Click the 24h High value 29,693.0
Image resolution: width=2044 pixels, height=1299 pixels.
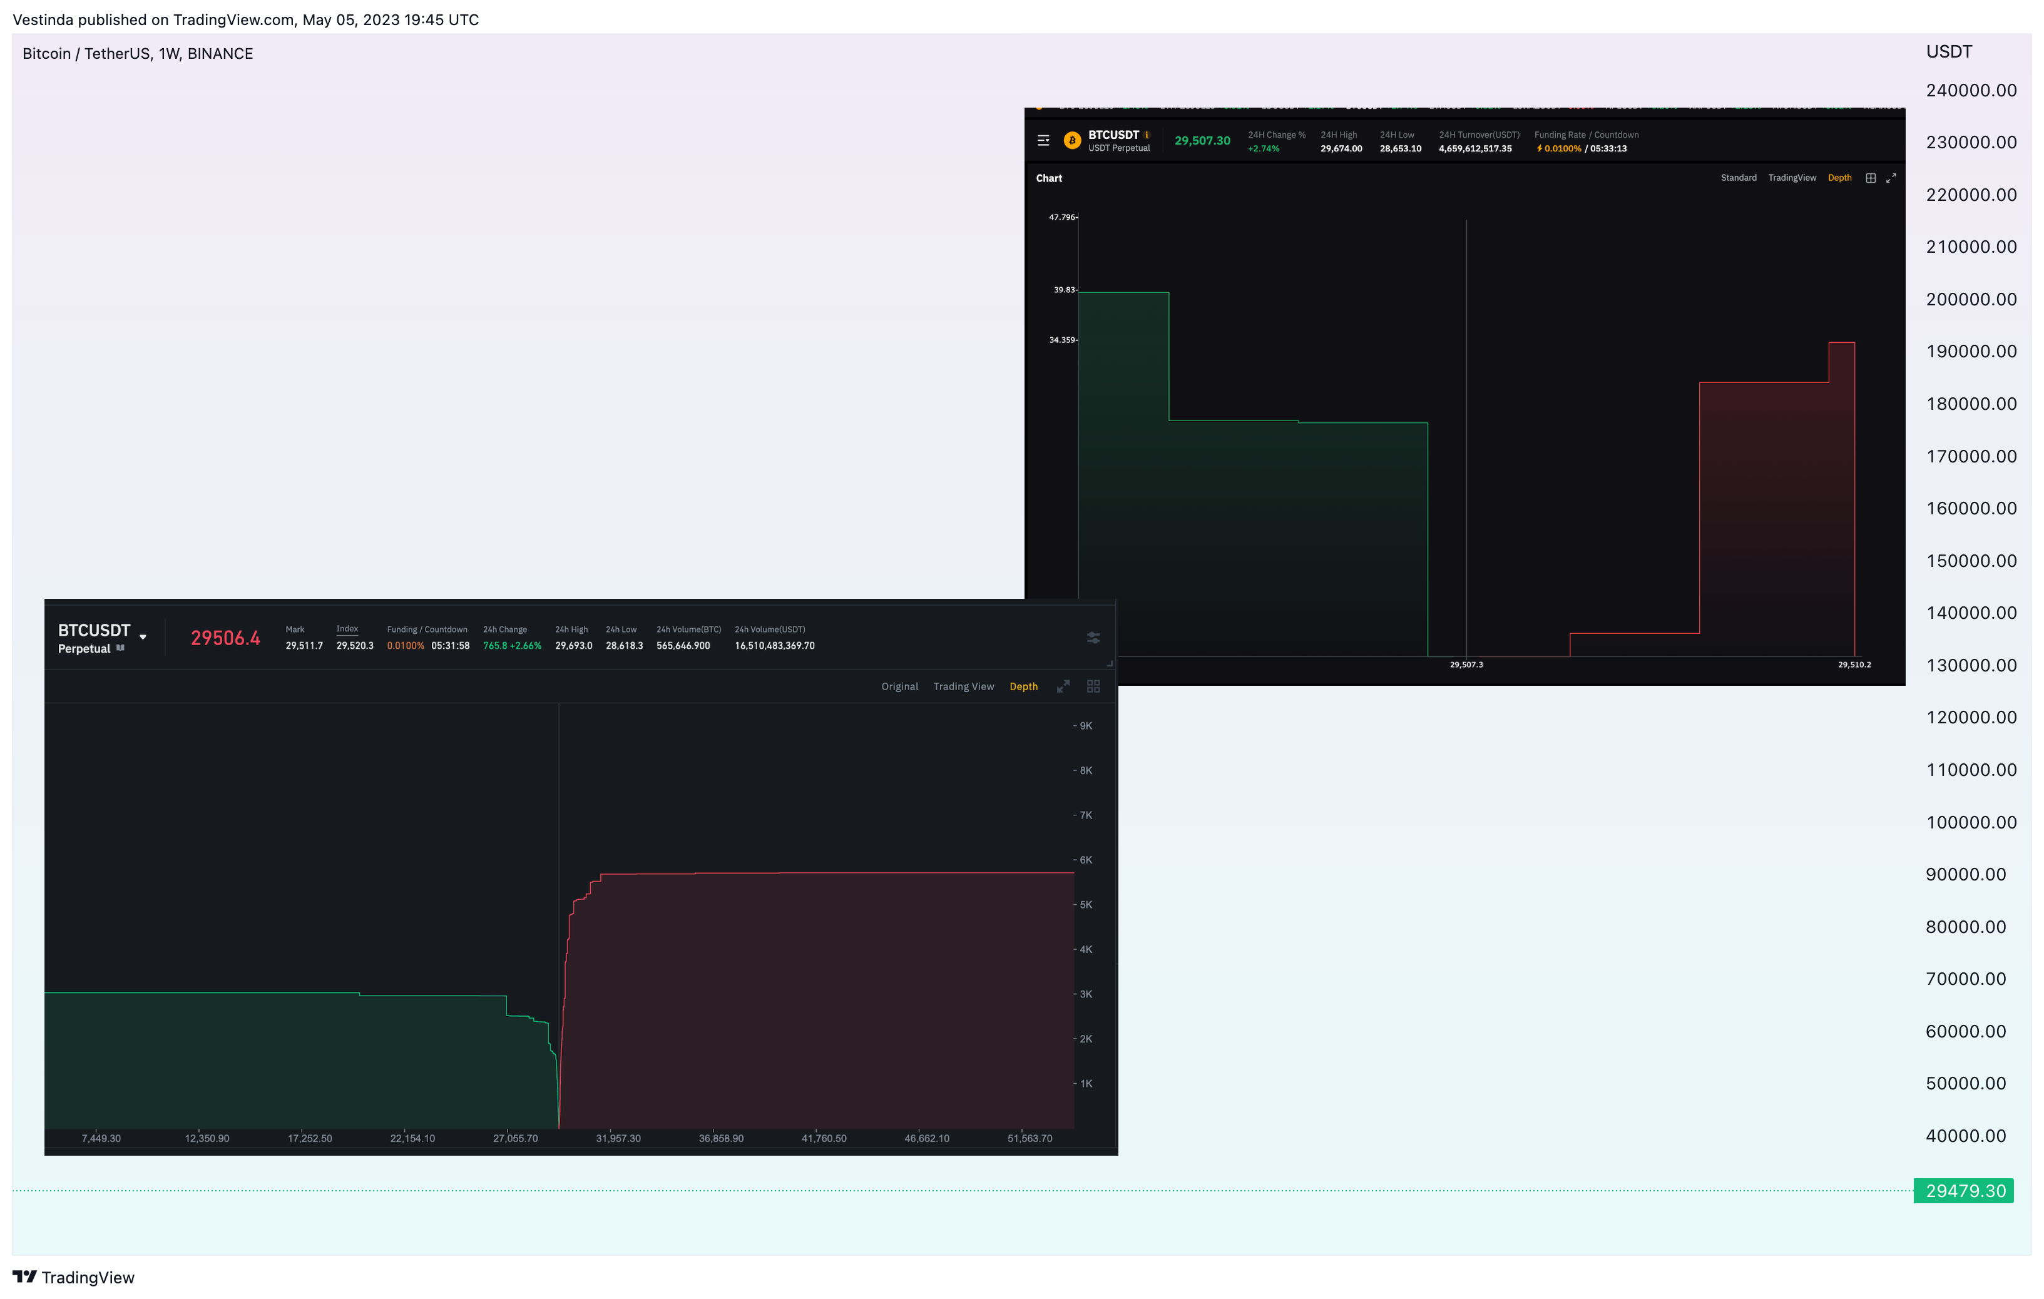pyautogui.click(x=574, y=646)
